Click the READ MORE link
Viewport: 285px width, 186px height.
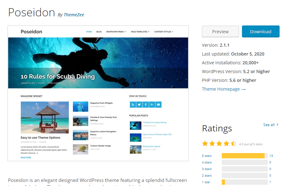click(x=26, y=157)
